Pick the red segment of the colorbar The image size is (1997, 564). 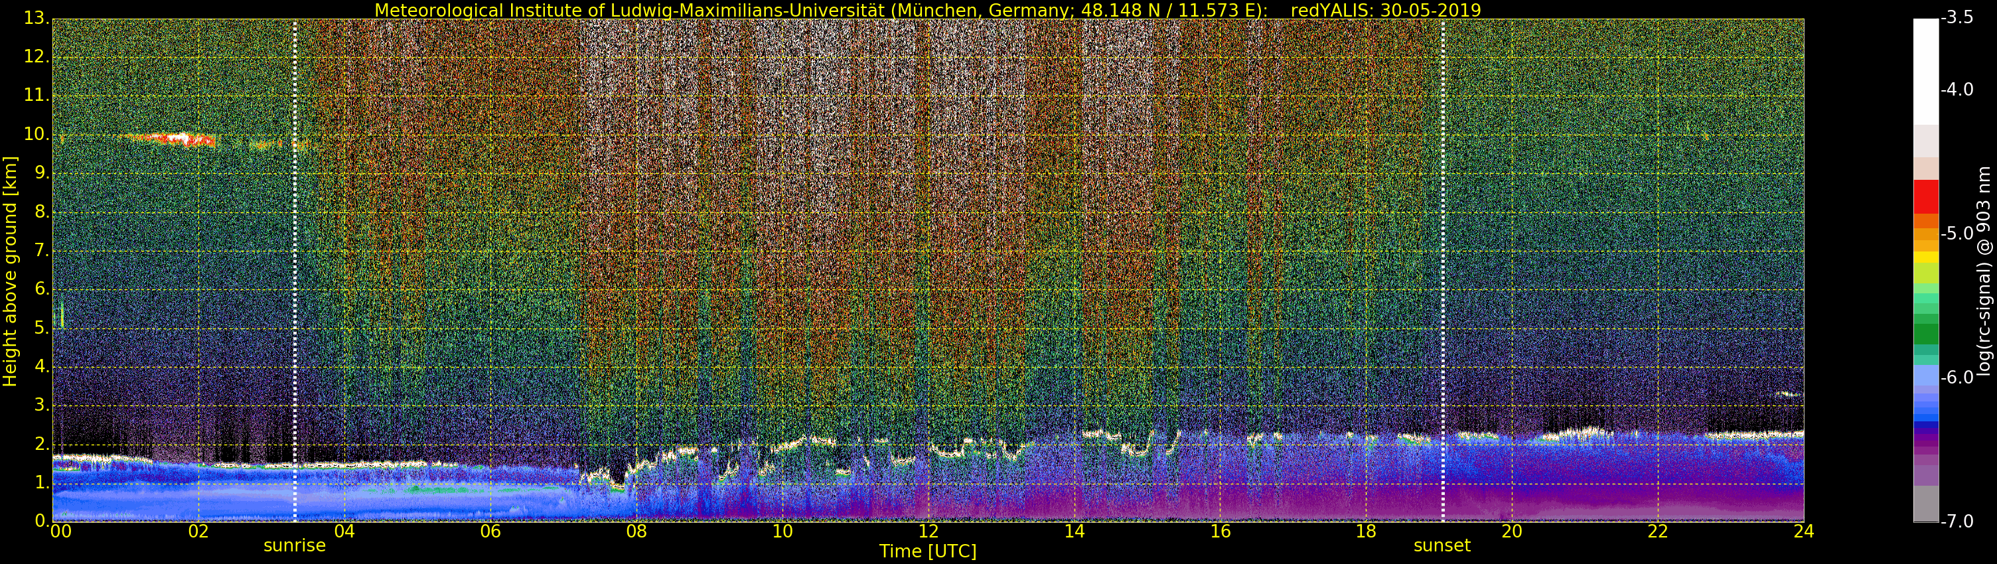(1926, 197)
